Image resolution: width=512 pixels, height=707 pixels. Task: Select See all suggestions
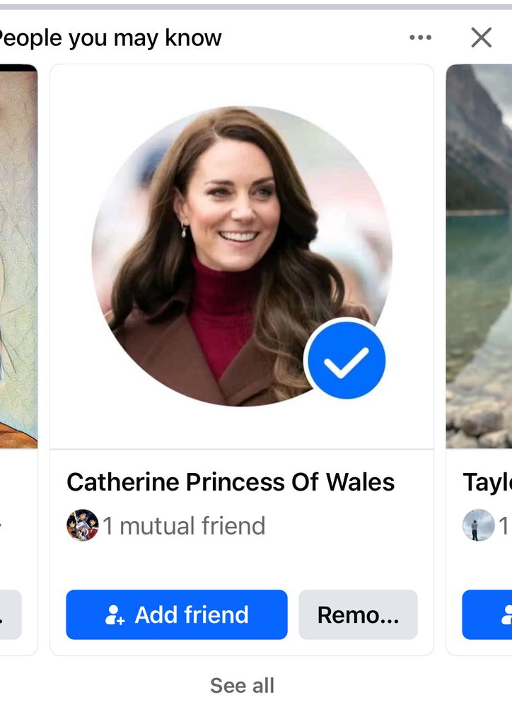pos(242,684)
